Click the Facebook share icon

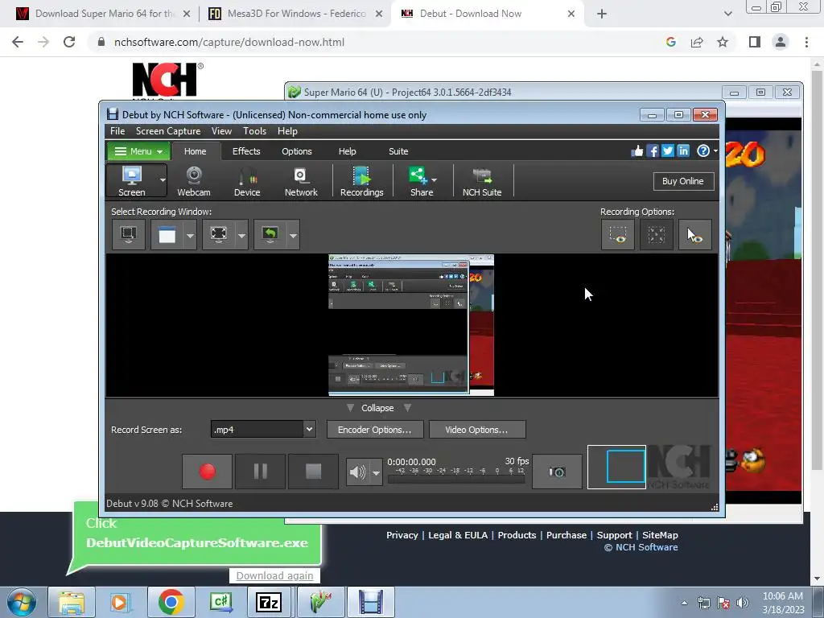coord(652,151)
